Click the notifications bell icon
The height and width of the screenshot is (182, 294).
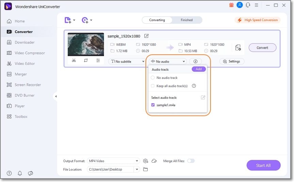[x=20, y=173]
